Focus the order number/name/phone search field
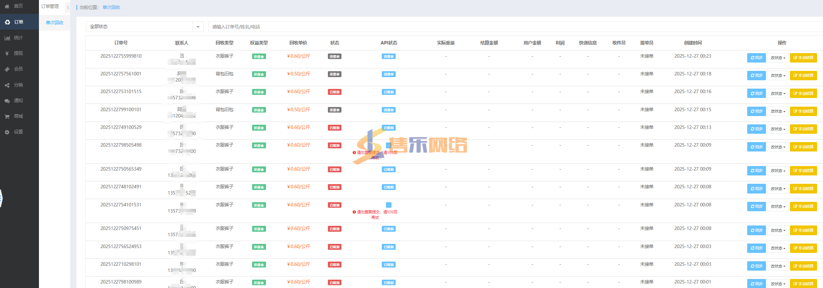The image size is (823, 288). tap(487, 27)
